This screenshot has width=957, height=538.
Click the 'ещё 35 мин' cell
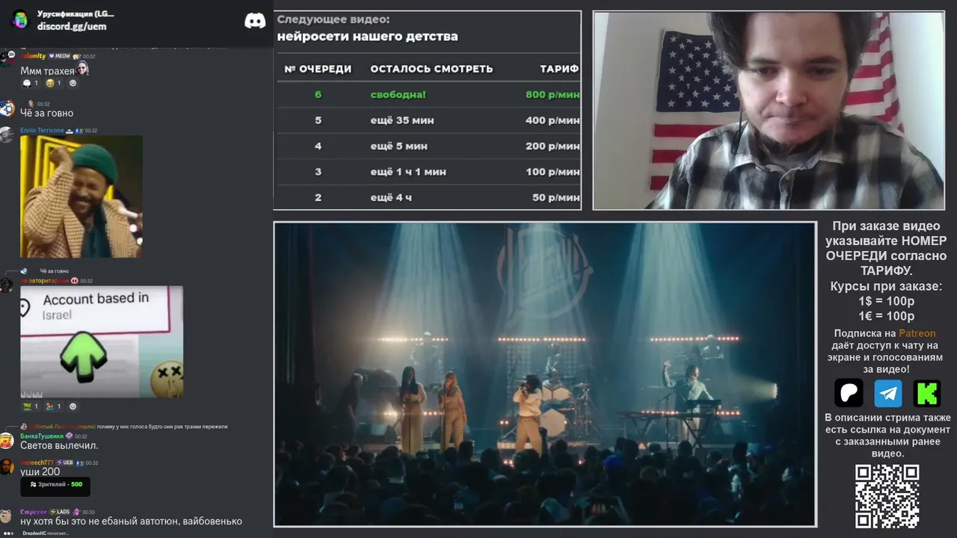pos(402,120)
